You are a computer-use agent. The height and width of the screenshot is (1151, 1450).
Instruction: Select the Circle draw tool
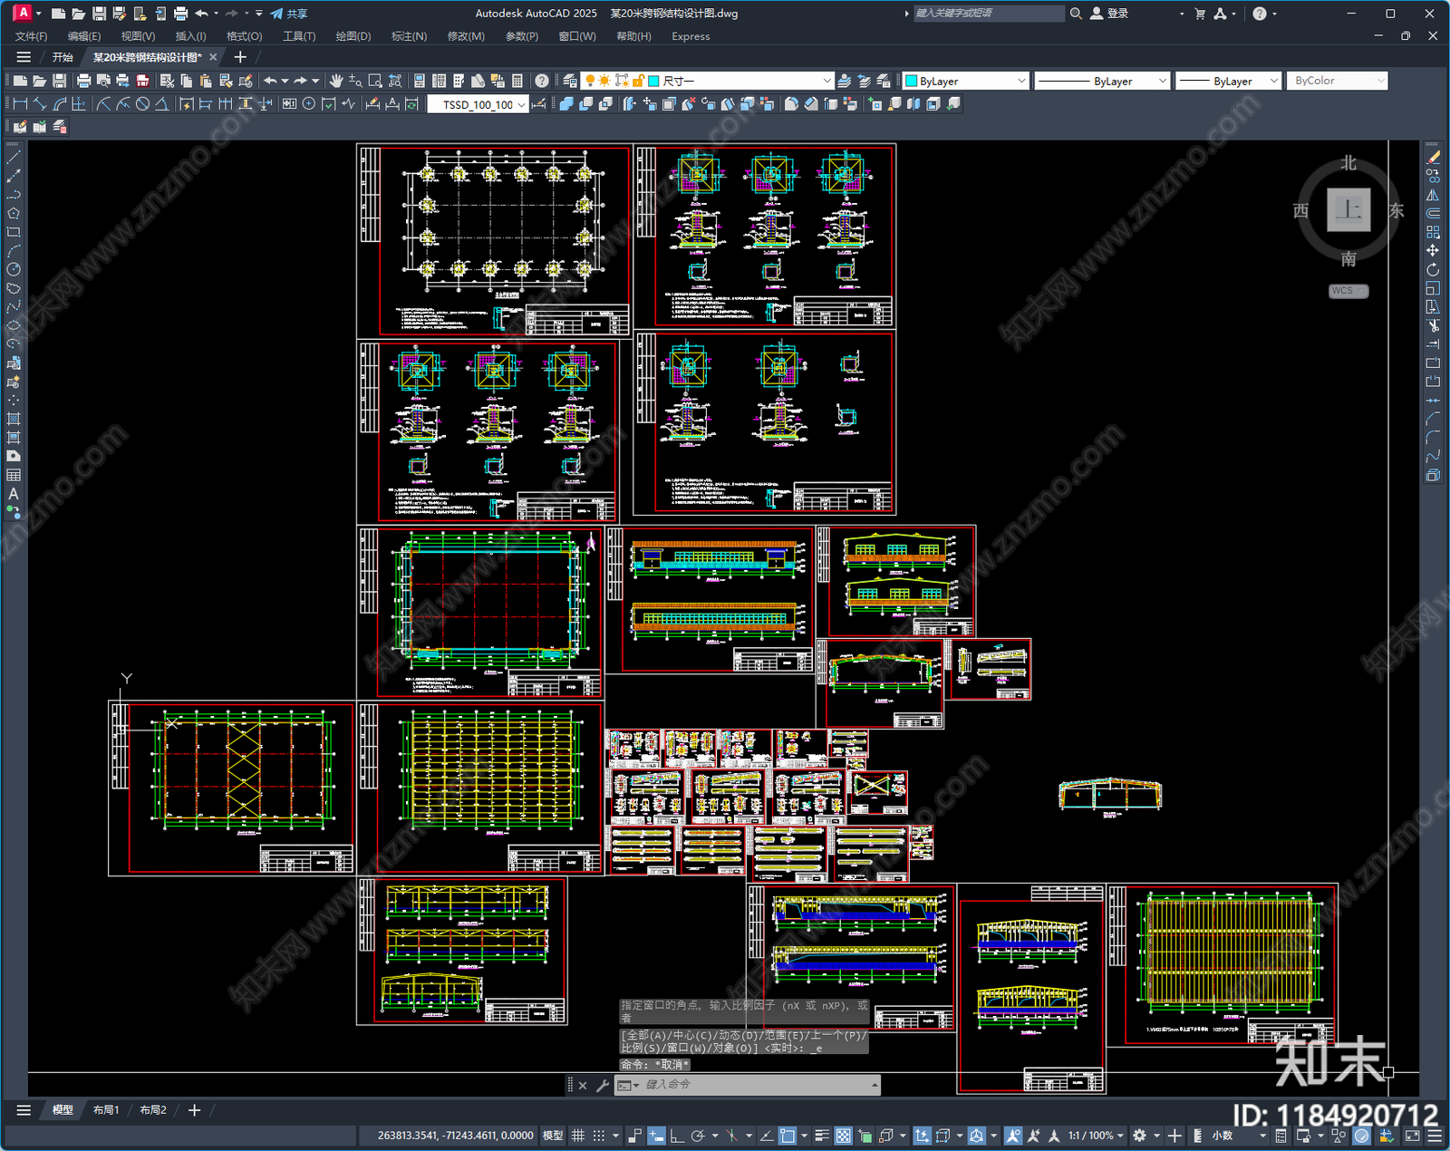(x=14, y=269)
